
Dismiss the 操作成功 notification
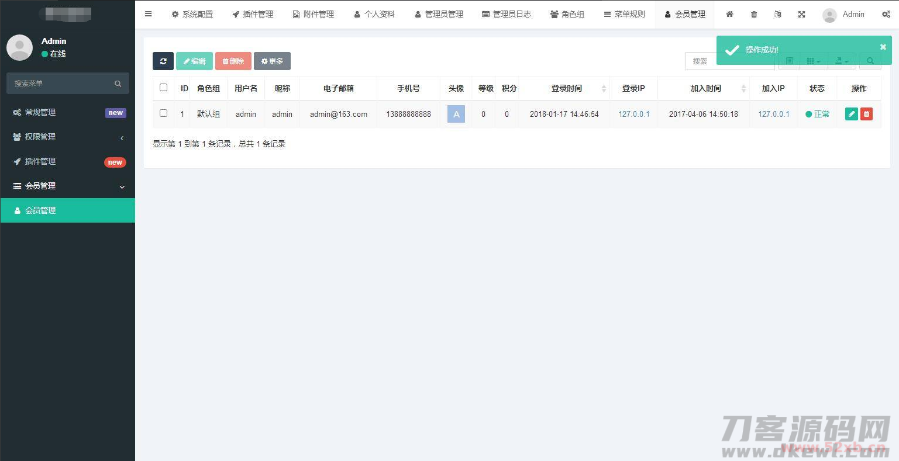(x=883, y=47)
